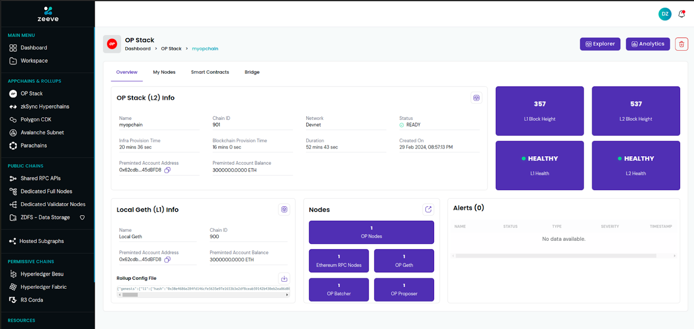Viewport: 694px width, 329px height.
Task: Open the DZ user avatar menu
Action: [665, 14]
